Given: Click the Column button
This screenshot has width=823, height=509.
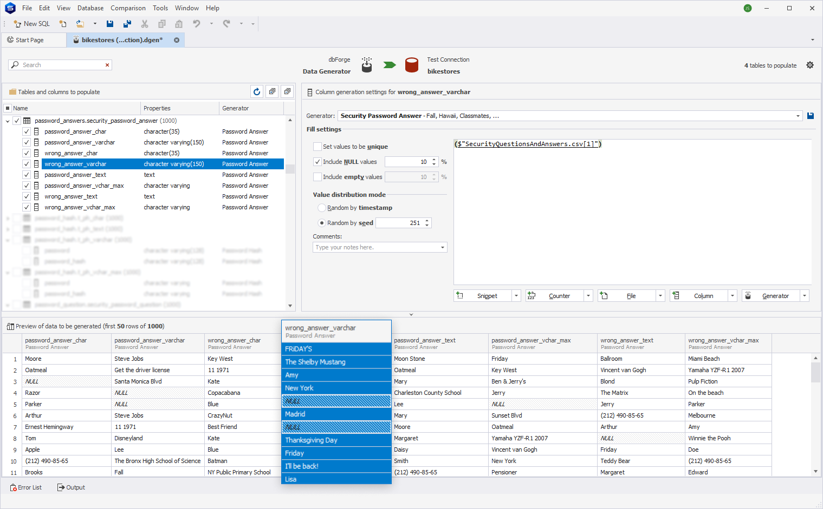Looking at the screenshot, I should 698,296.
